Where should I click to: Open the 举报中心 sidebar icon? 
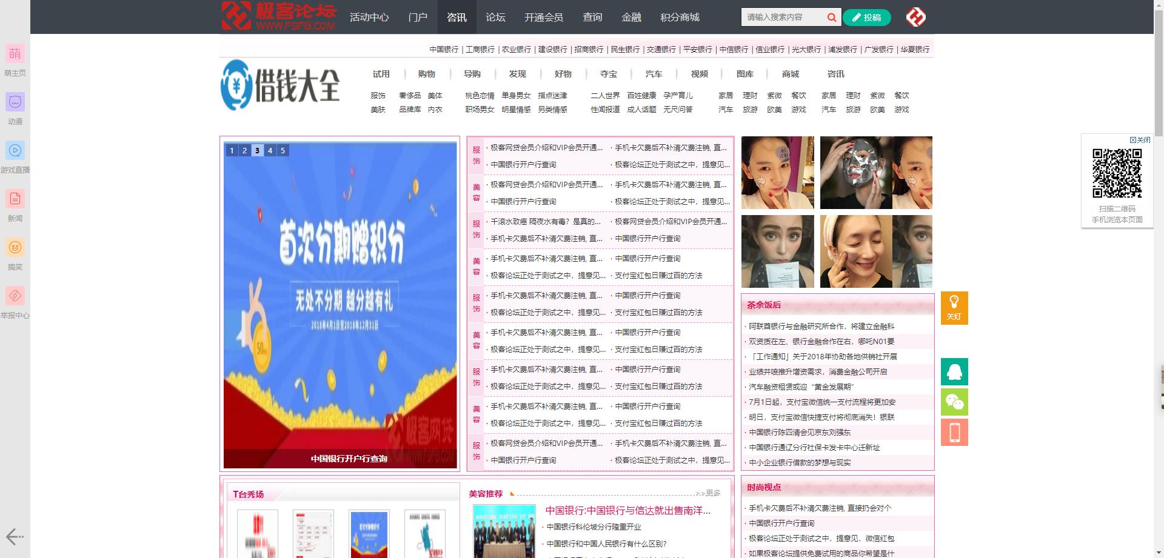[x=15, y=296]
